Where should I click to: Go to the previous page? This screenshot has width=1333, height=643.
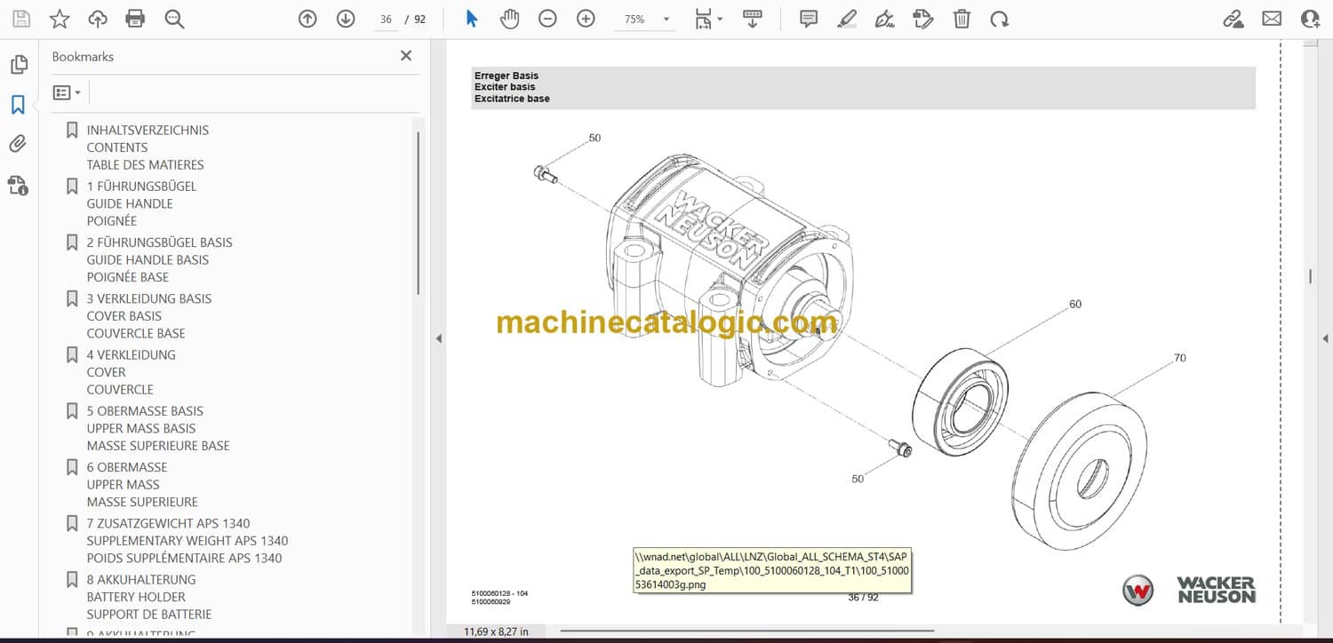(307, 19)
